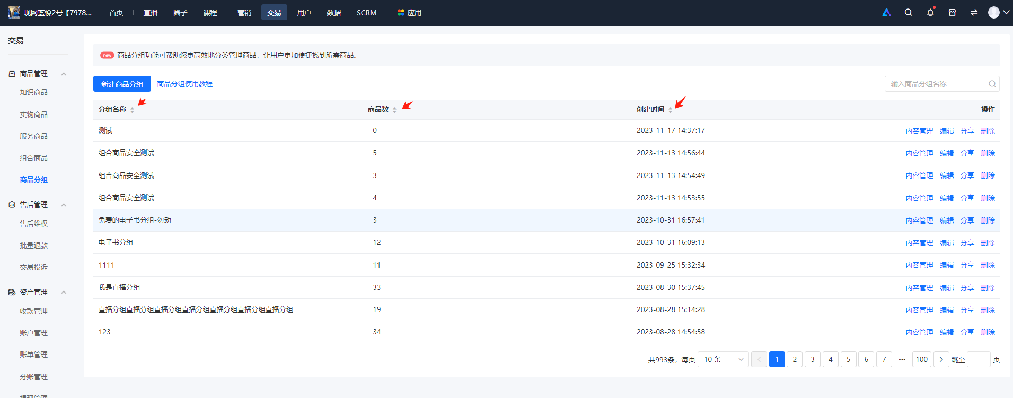The height and width of the screenshot is (398, 1013).
Task: Click the search icon in group name field
Action: [x=992, y=84]
